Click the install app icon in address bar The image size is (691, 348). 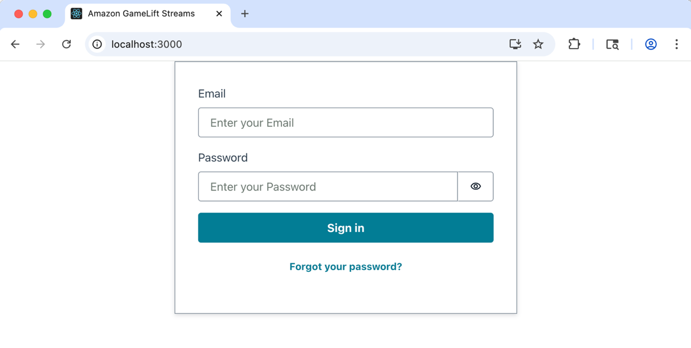coord(515,44)
